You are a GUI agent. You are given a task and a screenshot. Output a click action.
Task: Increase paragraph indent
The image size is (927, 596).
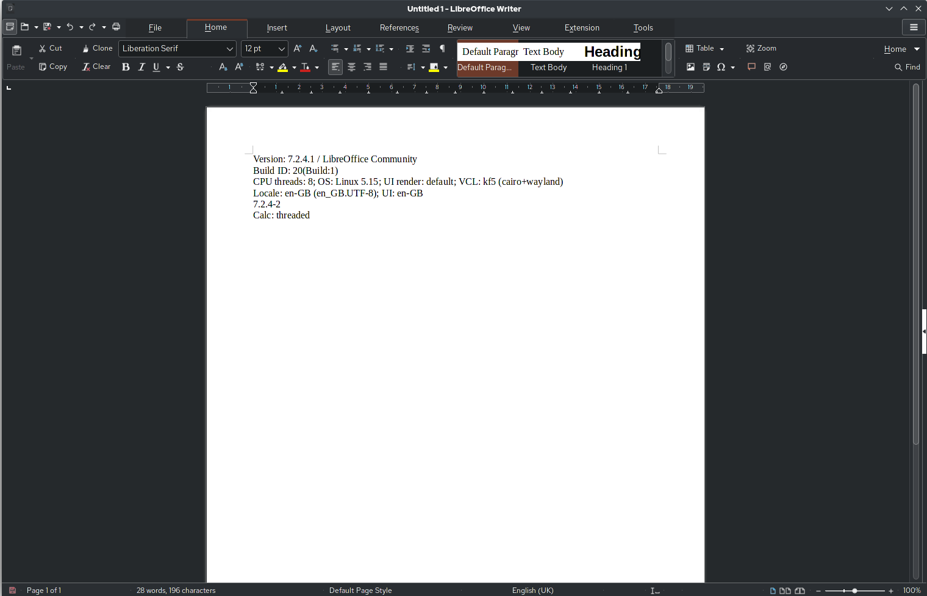click(x=409, y=48)
